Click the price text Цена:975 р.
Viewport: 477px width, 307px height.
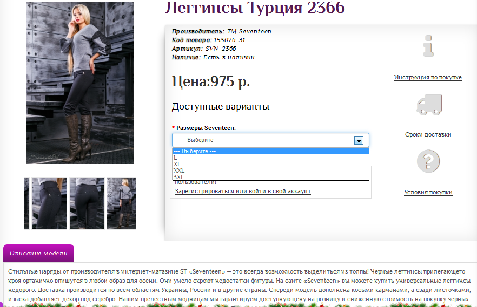[x=211, y=81]
